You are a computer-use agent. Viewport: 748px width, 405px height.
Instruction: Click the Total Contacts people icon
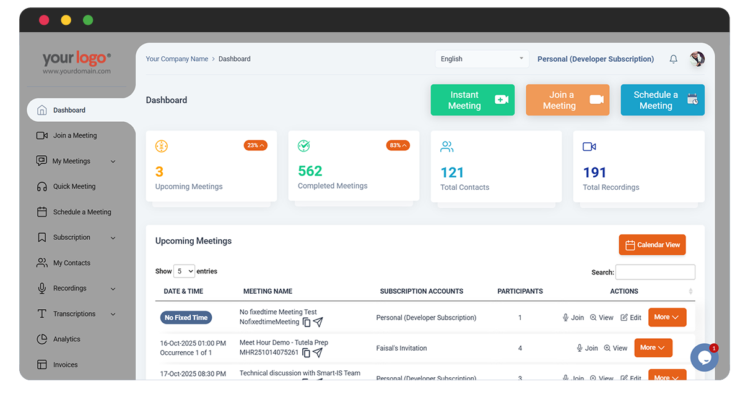(446, 147)
